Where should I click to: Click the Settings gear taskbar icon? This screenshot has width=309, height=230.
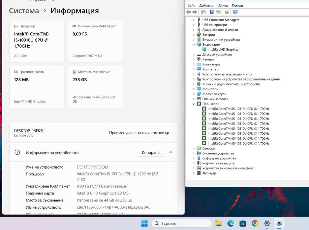click(267, 223)
